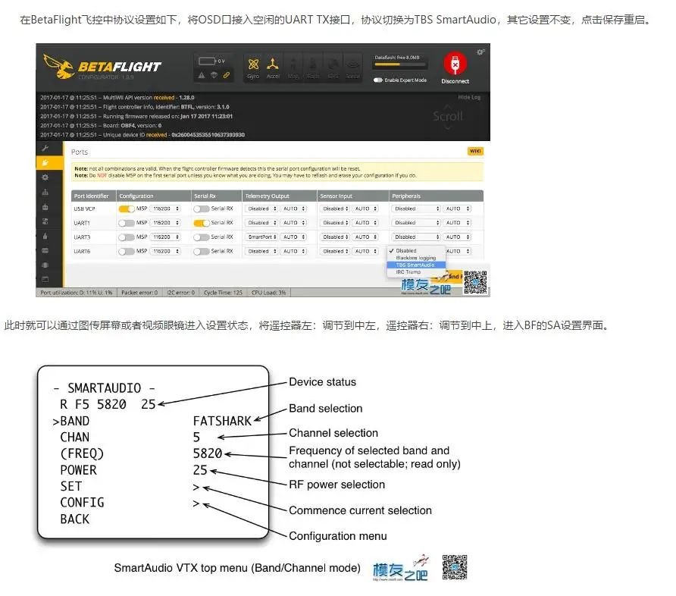
Task: Click Hide Log link
Action: pyautogui.click(x=469, y=98)
